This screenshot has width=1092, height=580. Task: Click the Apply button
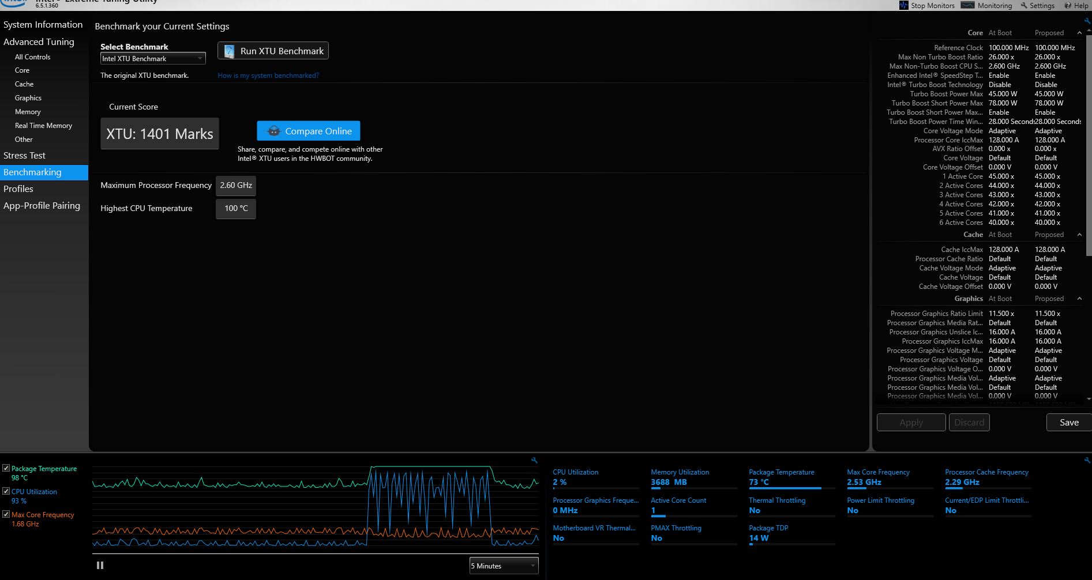[911, 423]
